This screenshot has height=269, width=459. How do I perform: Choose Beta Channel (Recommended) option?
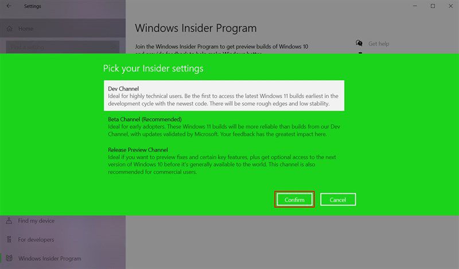tap(224, 126)
